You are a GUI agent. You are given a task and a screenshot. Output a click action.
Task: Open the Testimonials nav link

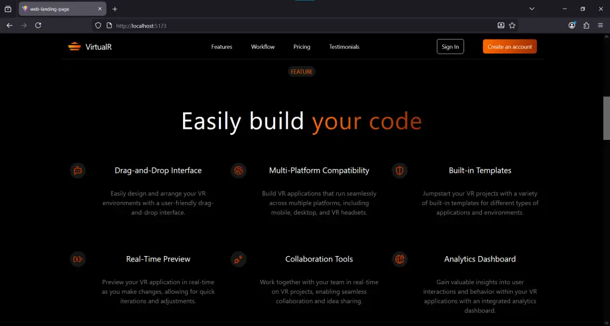344,47
